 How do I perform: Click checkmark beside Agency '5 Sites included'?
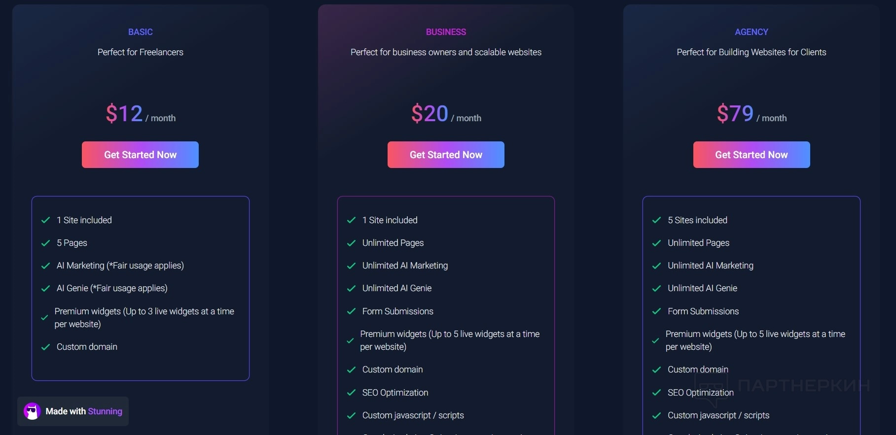pyautogui.click(x=656, y=220)
